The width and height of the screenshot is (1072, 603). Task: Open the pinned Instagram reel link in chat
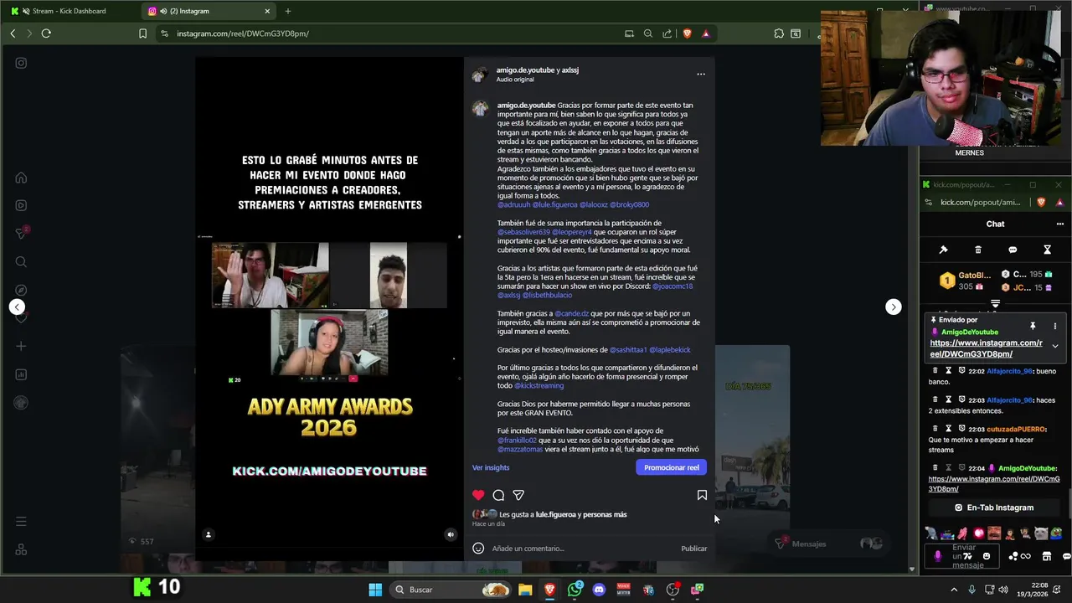point(986,348)
